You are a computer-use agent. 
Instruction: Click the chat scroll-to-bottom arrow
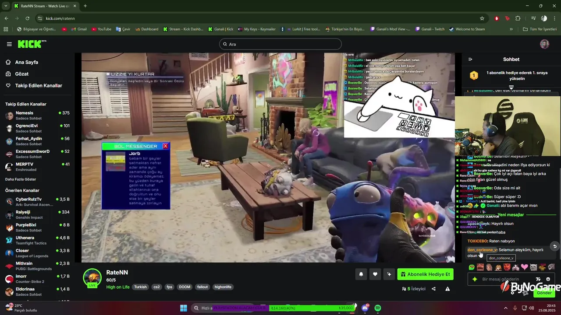[x=554, y=246]
